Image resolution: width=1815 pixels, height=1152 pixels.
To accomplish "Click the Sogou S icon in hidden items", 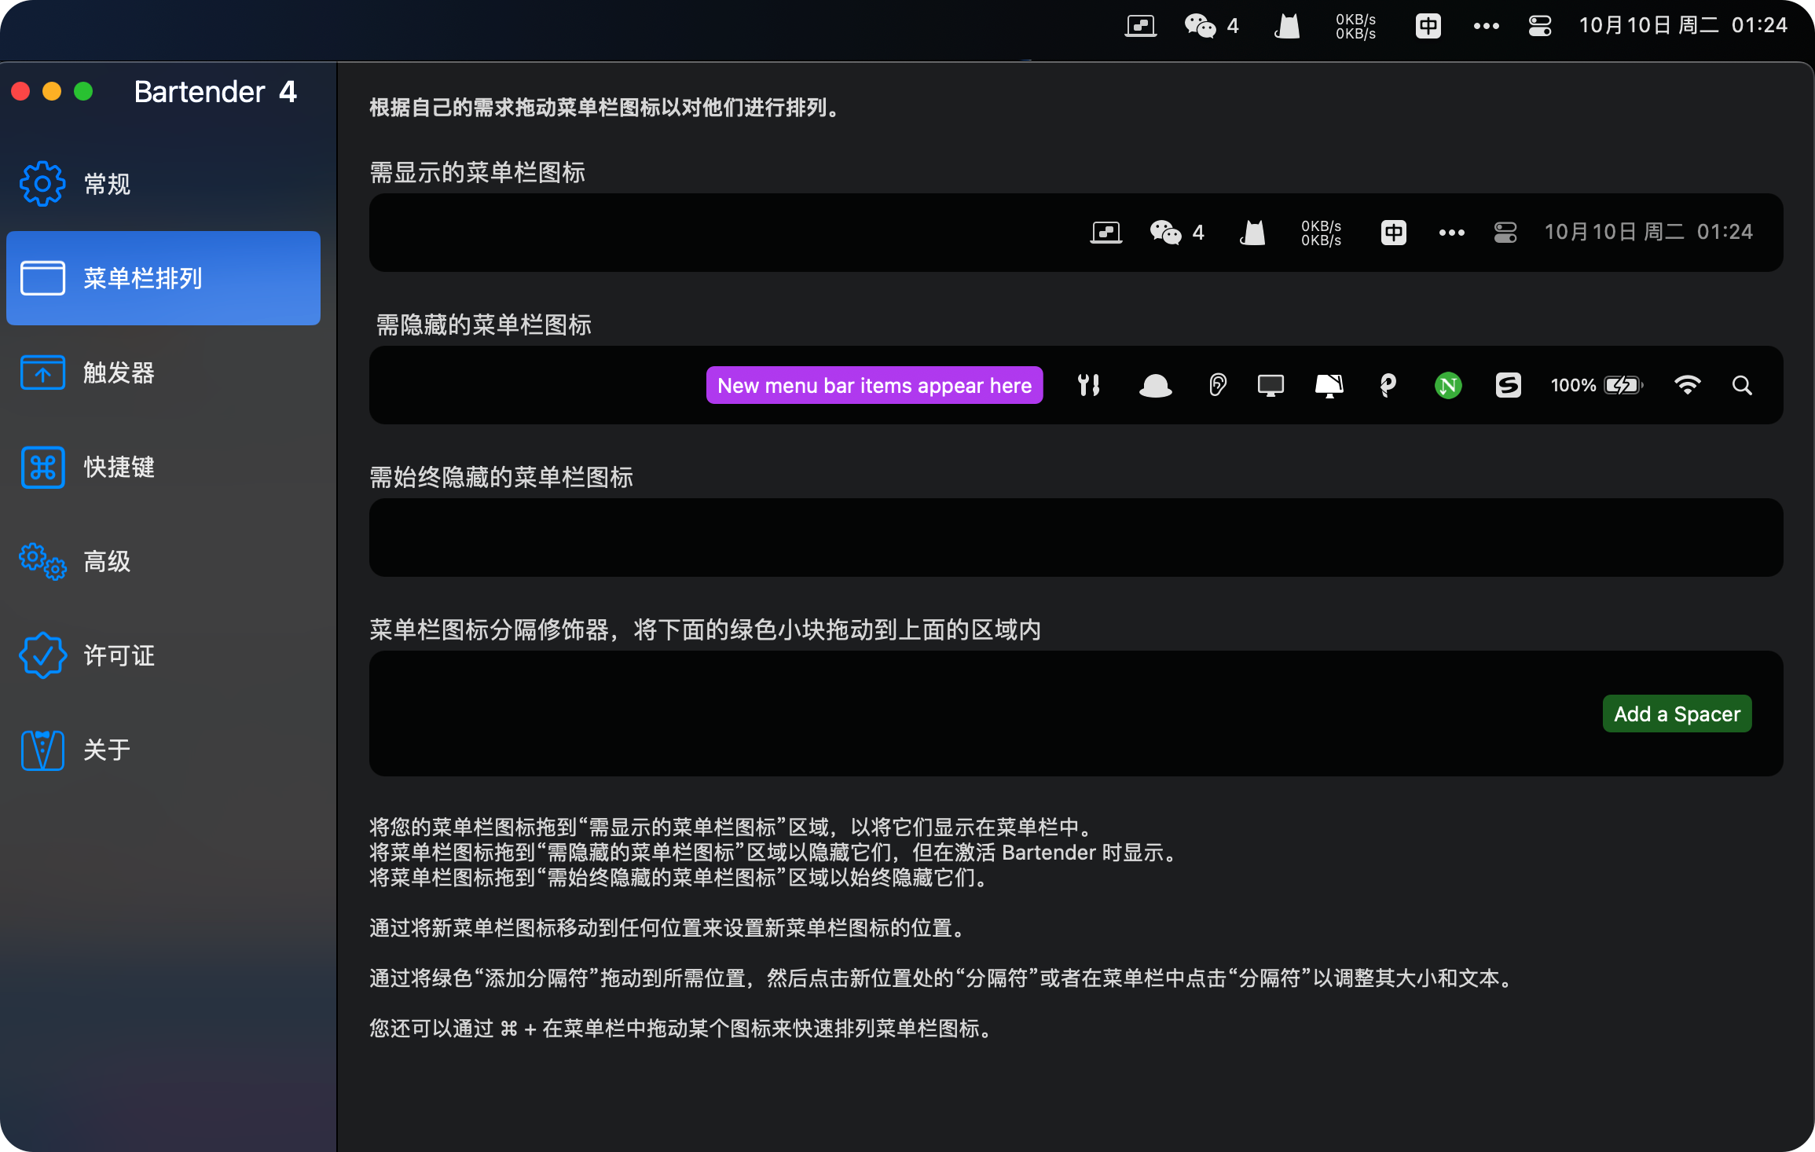I will pos(1508,385).
